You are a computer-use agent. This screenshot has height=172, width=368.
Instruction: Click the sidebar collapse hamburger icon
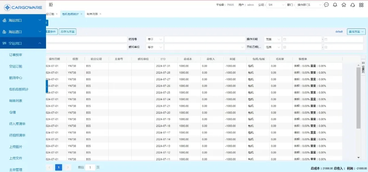coord(51,5)
